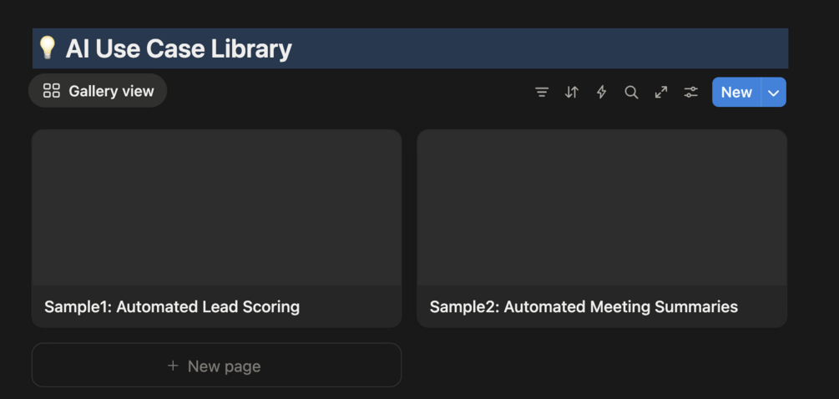839x399 pixels.
Task: Switch to the Gallery view tab
Action: (111, 91)
